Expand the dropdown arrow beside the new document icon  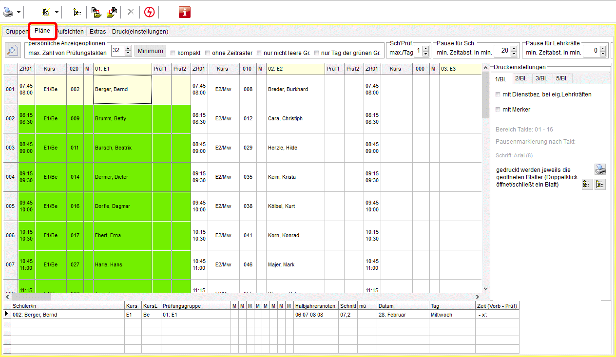[x=57, y=12]
